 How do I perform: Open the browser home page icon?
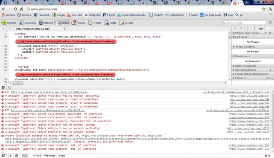pyautogui.click(x=21, y=9)
